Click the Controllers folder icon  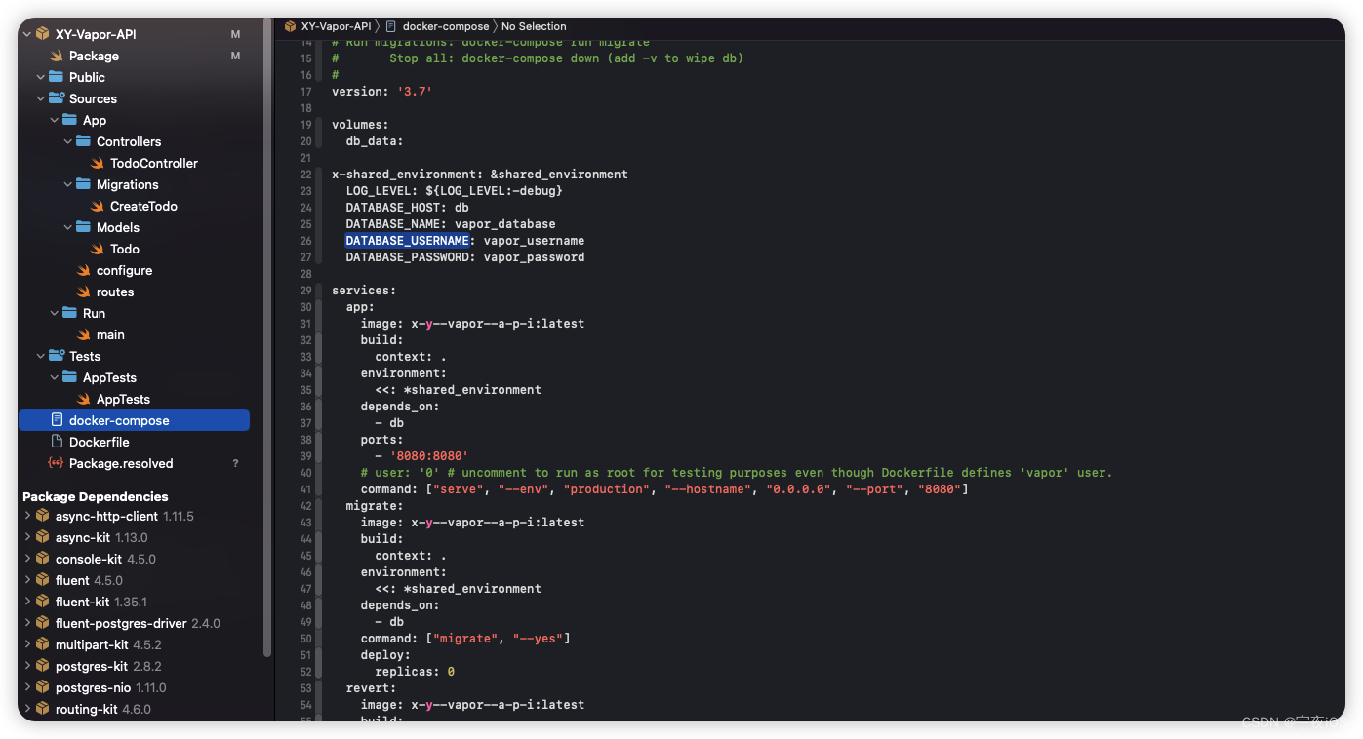[84, 141]
